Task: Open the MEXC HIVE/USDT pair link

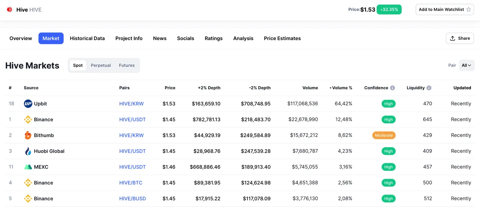Action: [132, 167]
